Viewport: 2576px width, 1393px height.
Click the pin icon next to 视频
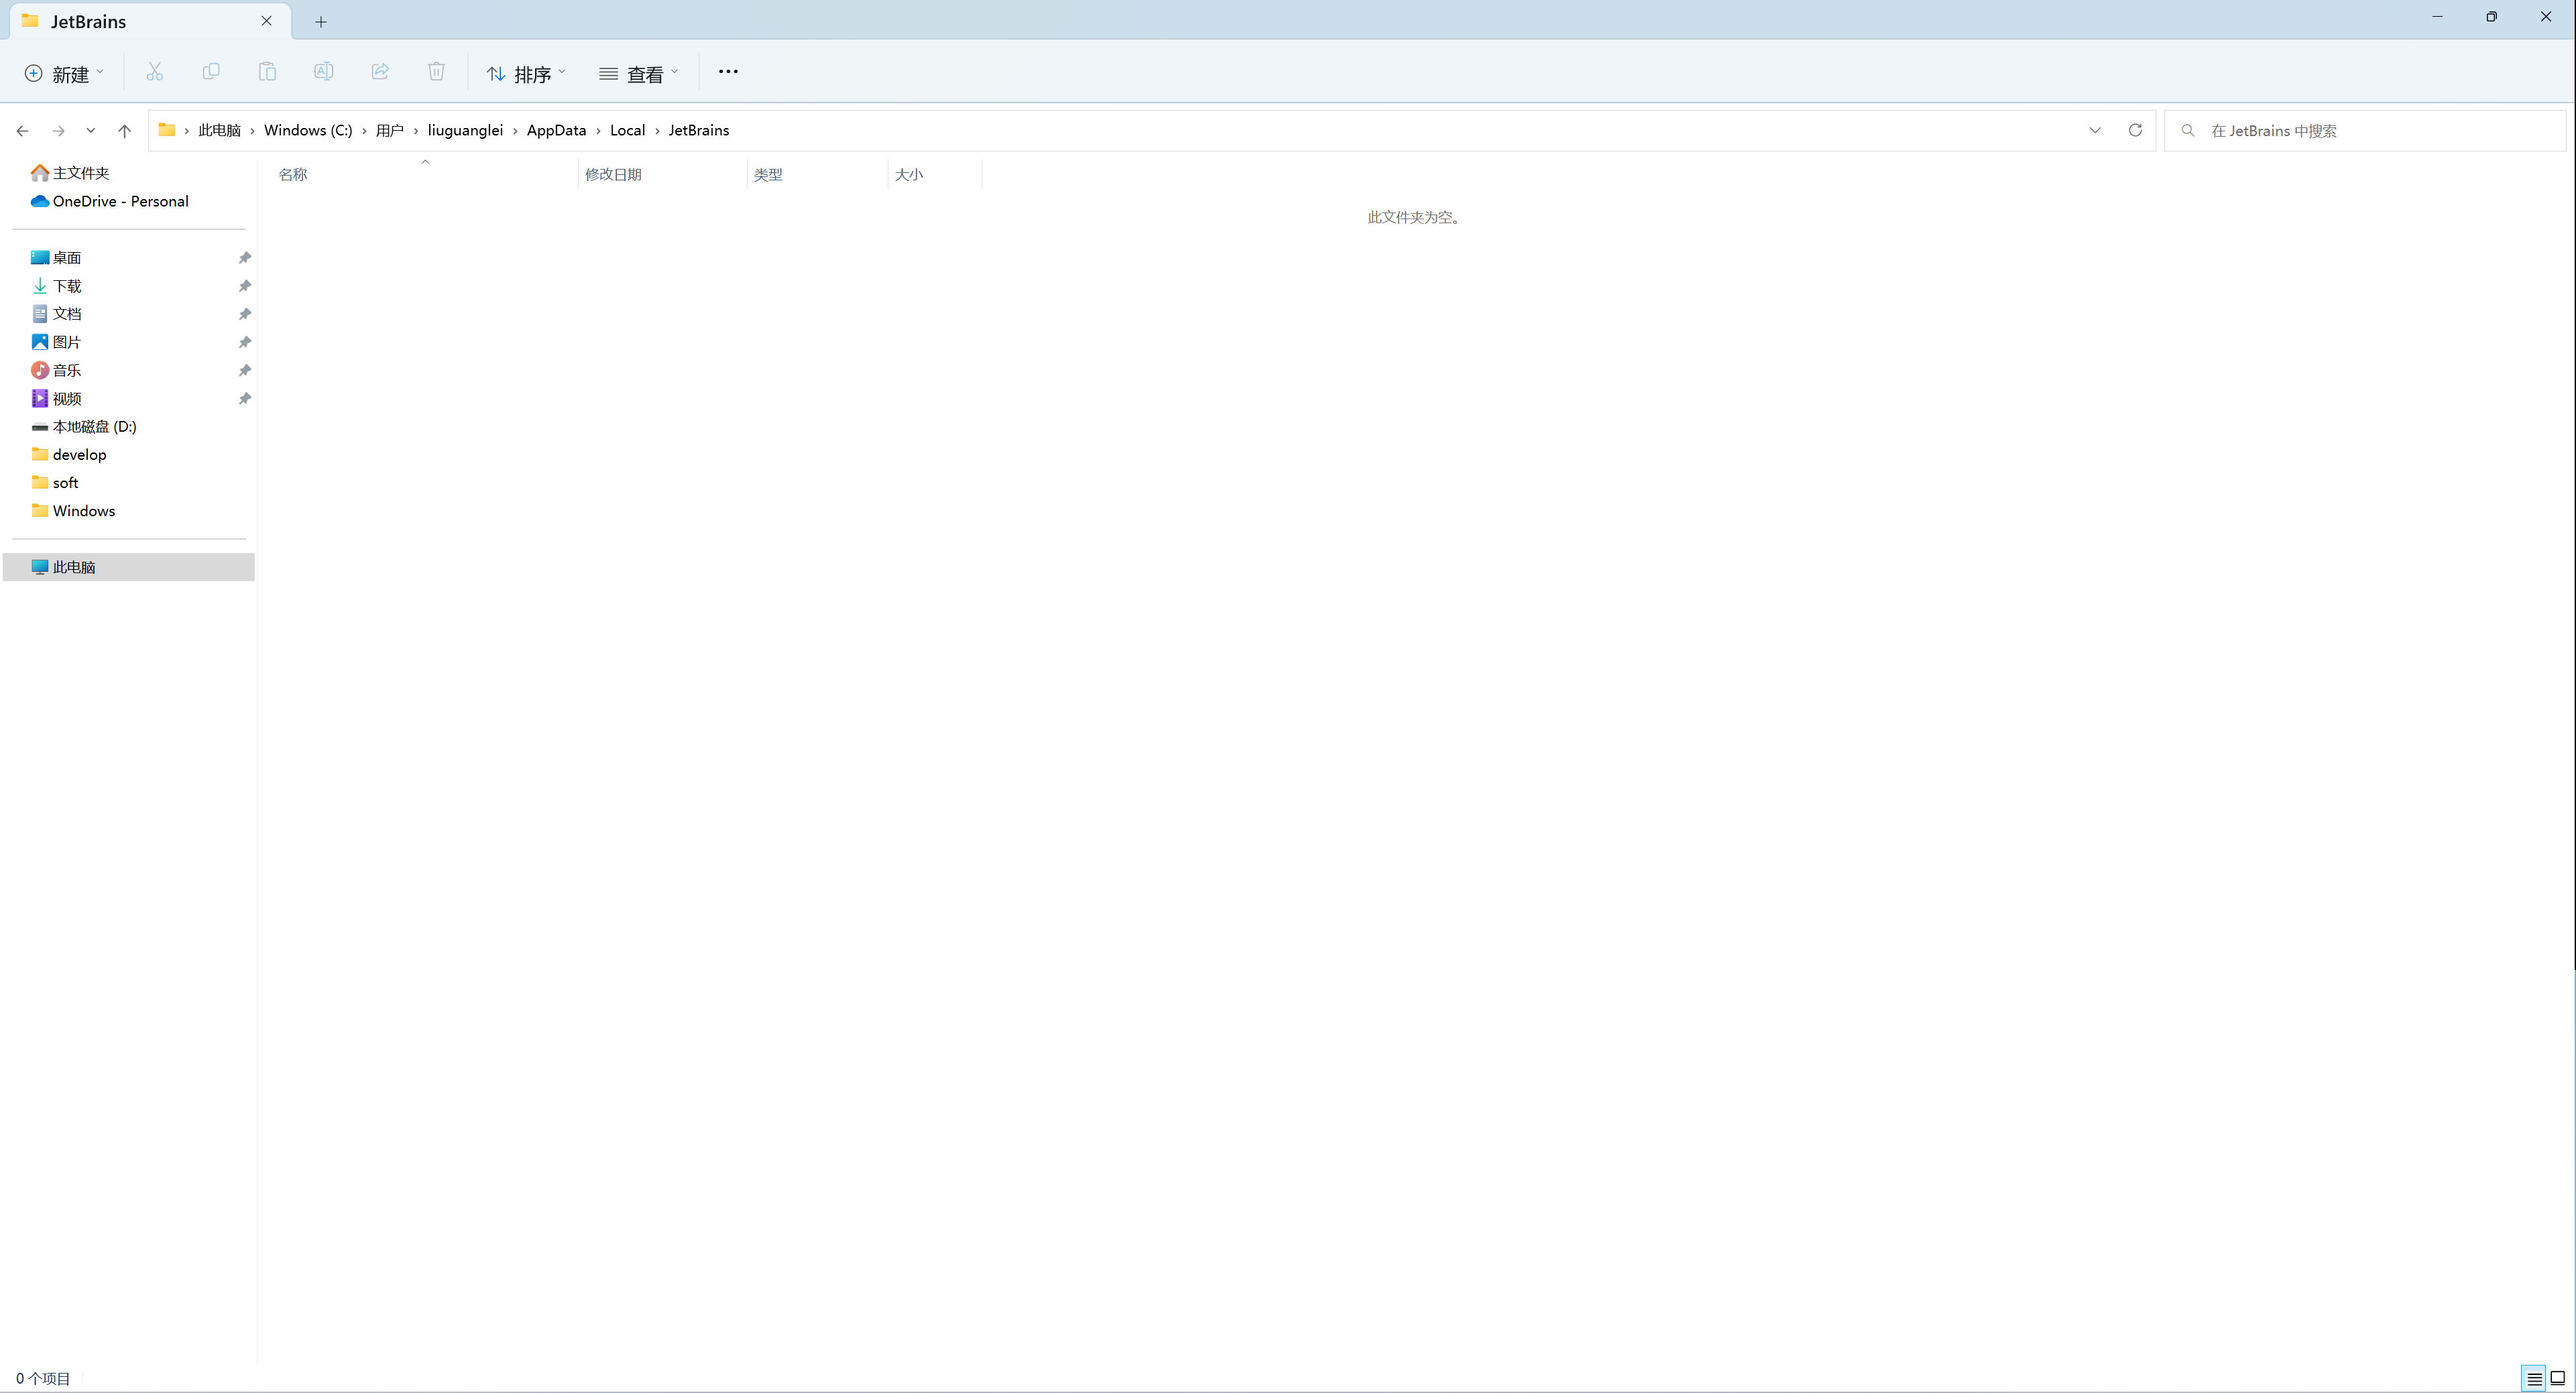(244, 398)
